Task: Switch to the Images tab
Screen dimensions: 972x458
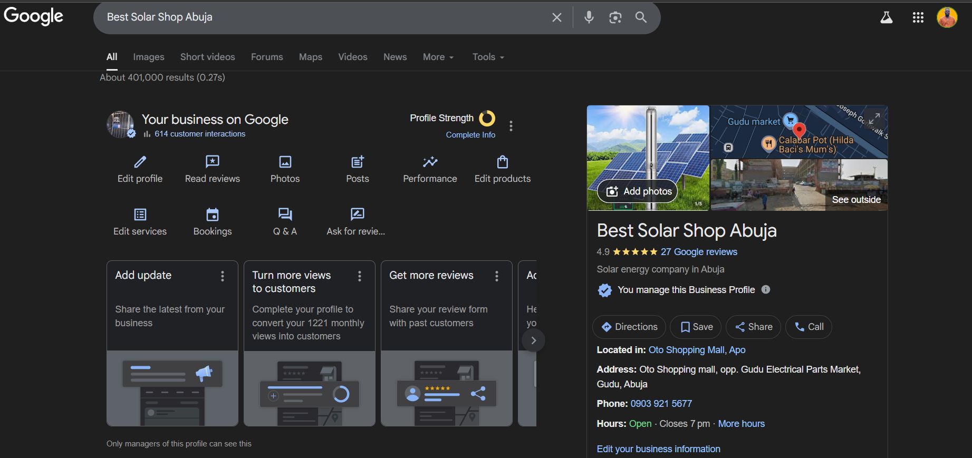Action: (x=149, y=57)
